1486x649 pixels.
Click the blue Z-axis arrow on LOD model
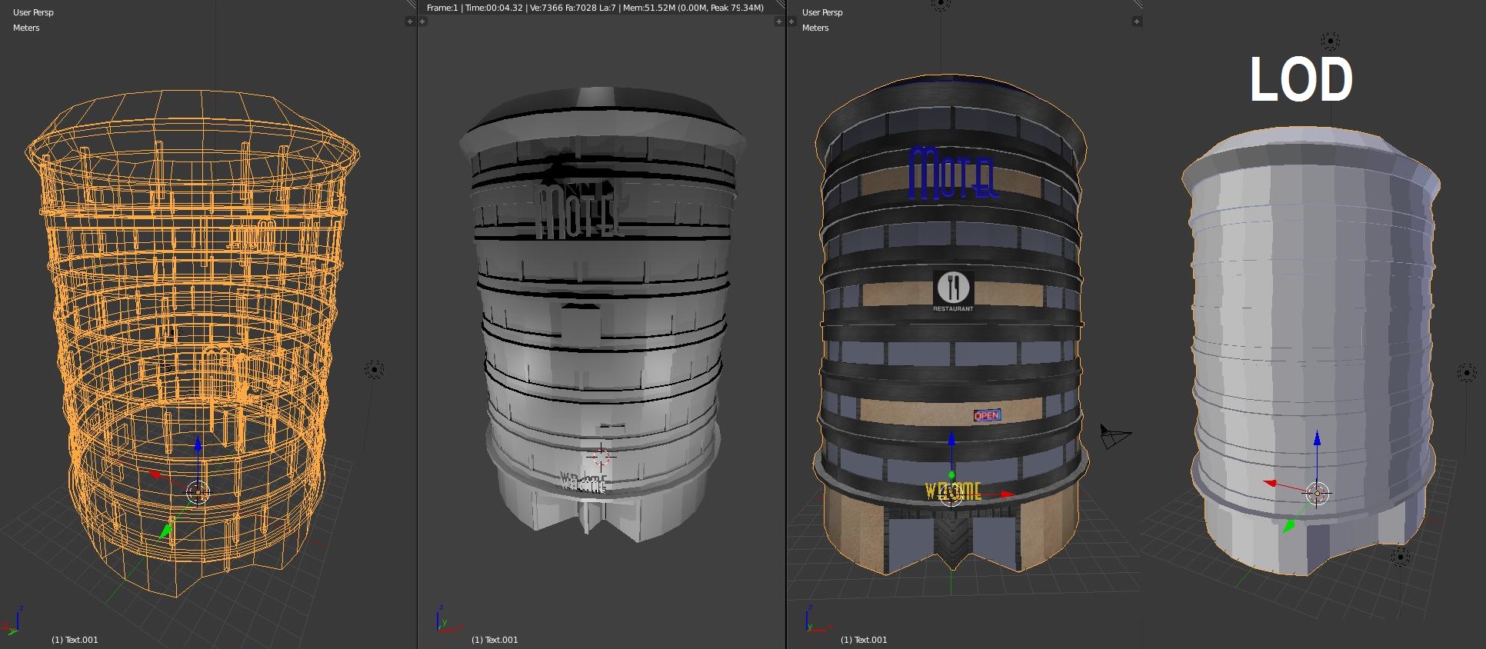point(1317,439)
